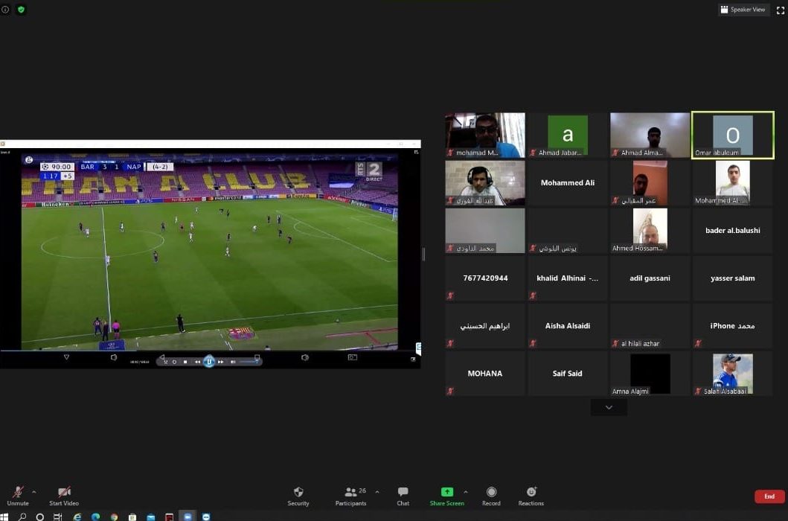Select the Ahmed Hossam... video tile
Image resolution: width=788 pixels, height=521 pixels.
[x=650, y=230]
